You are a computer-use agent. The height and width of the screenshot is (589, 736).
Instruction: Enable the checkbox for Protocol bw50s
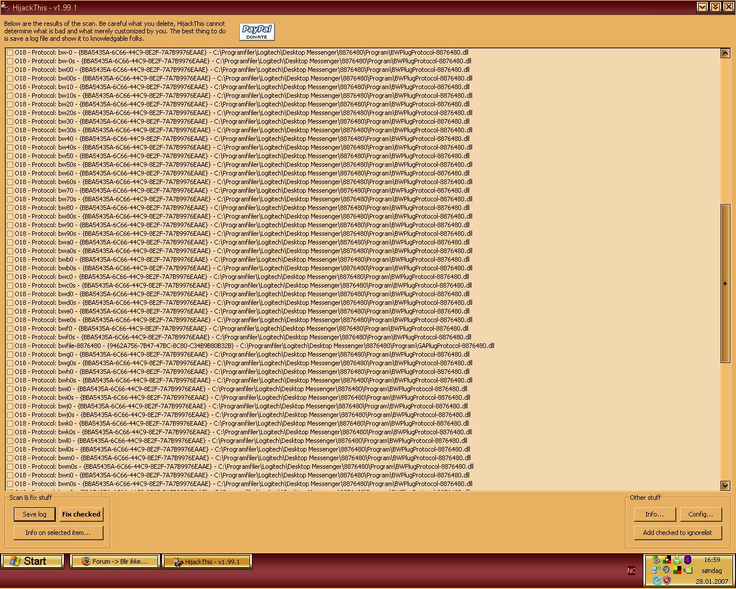tap(10, 165)
